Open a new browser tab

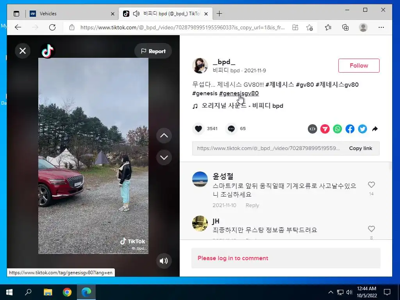(219, 14)
